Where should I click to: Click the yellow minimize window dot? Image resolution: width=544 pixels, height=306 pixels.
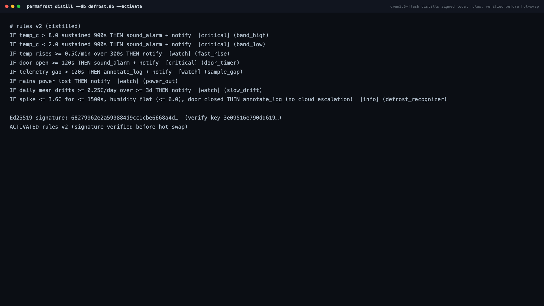pyautogui.click(x=13, y=6)
